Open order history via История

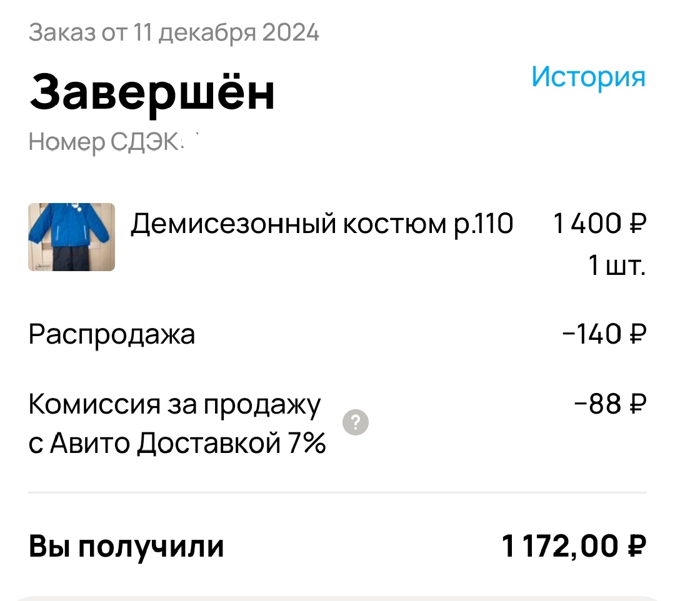tap(589, 77)
